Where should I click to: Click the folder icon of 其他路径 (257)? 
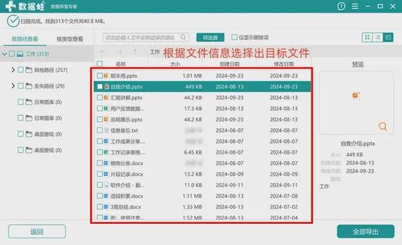pyautogui.click(x=29, y=70)
